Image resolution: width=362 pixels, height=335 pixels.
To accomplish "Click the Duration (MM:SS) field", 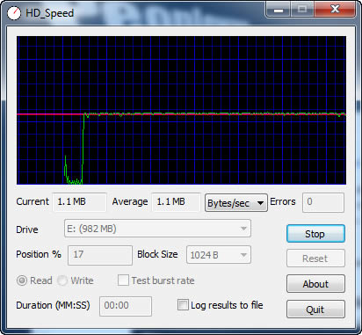I will [126, 306].
